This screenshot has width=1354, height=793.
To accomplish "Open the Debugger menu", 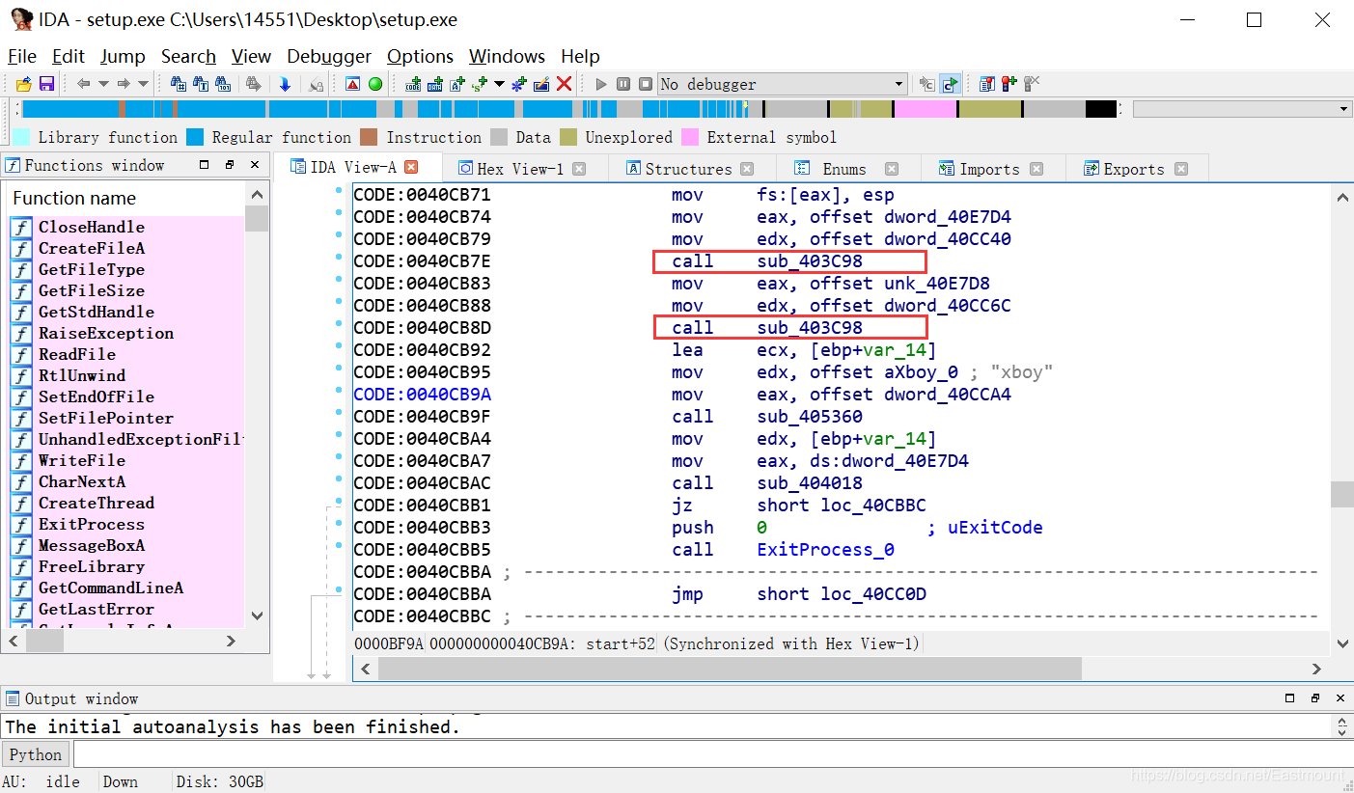I will (x=329, y=56).
